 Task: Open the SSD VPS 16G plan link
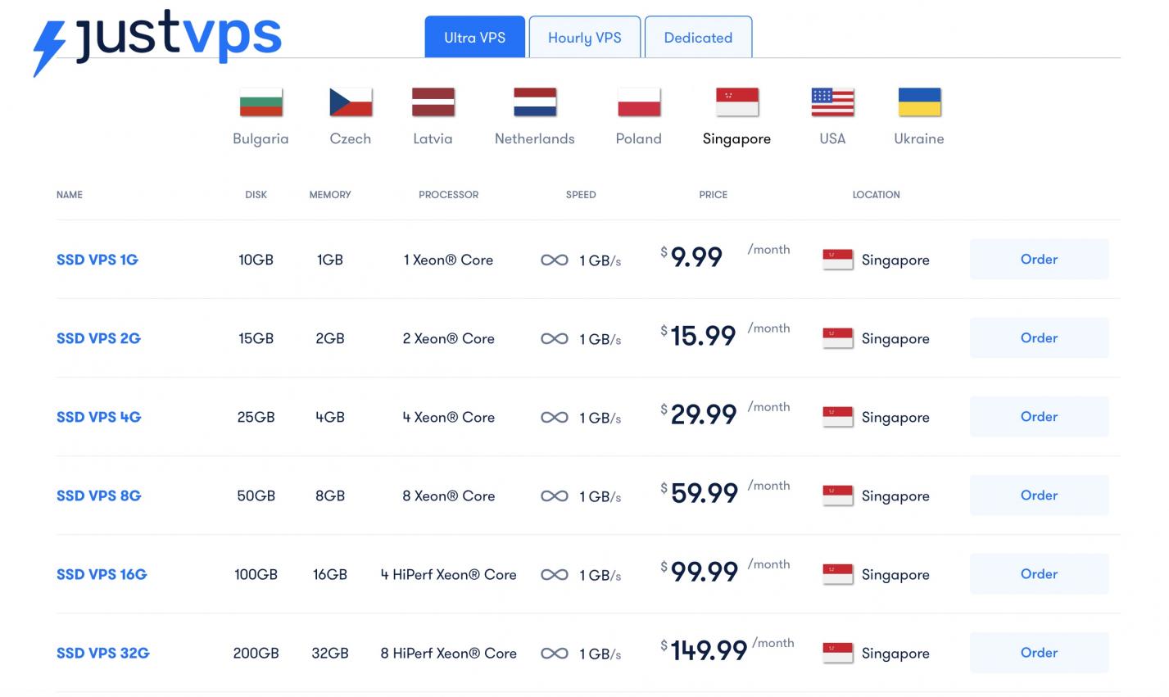(x=102, y=574)
